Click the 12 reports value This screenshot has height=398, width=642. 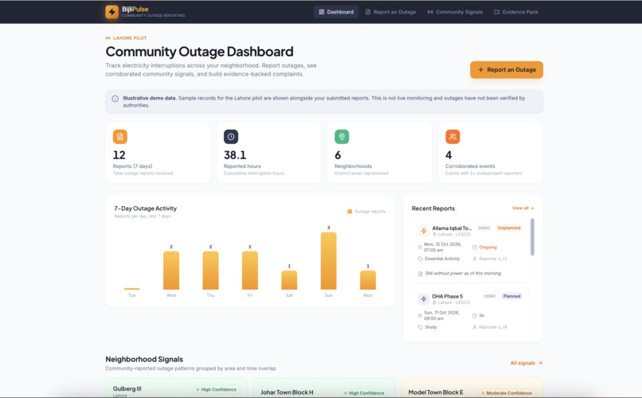coord(119,155)
